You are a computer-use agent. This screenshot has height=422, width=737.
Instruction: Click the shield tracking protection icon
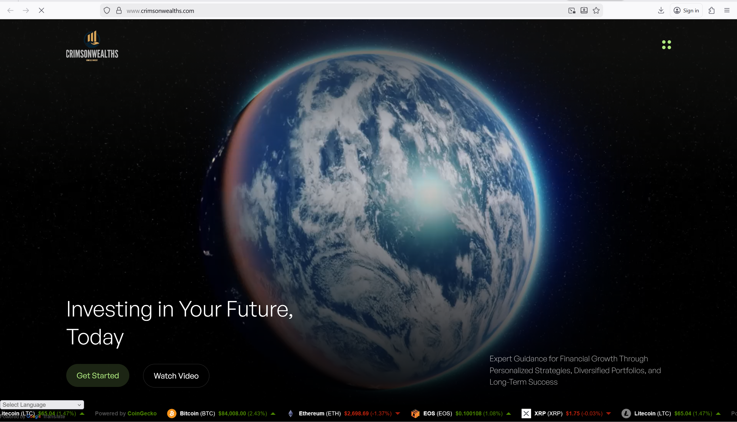pyautogui.click(x=107, y=11)
